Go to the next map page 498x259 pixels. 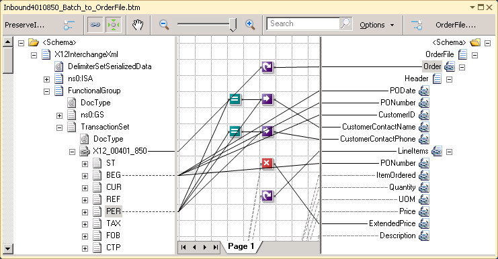click(x=205, y=248)
